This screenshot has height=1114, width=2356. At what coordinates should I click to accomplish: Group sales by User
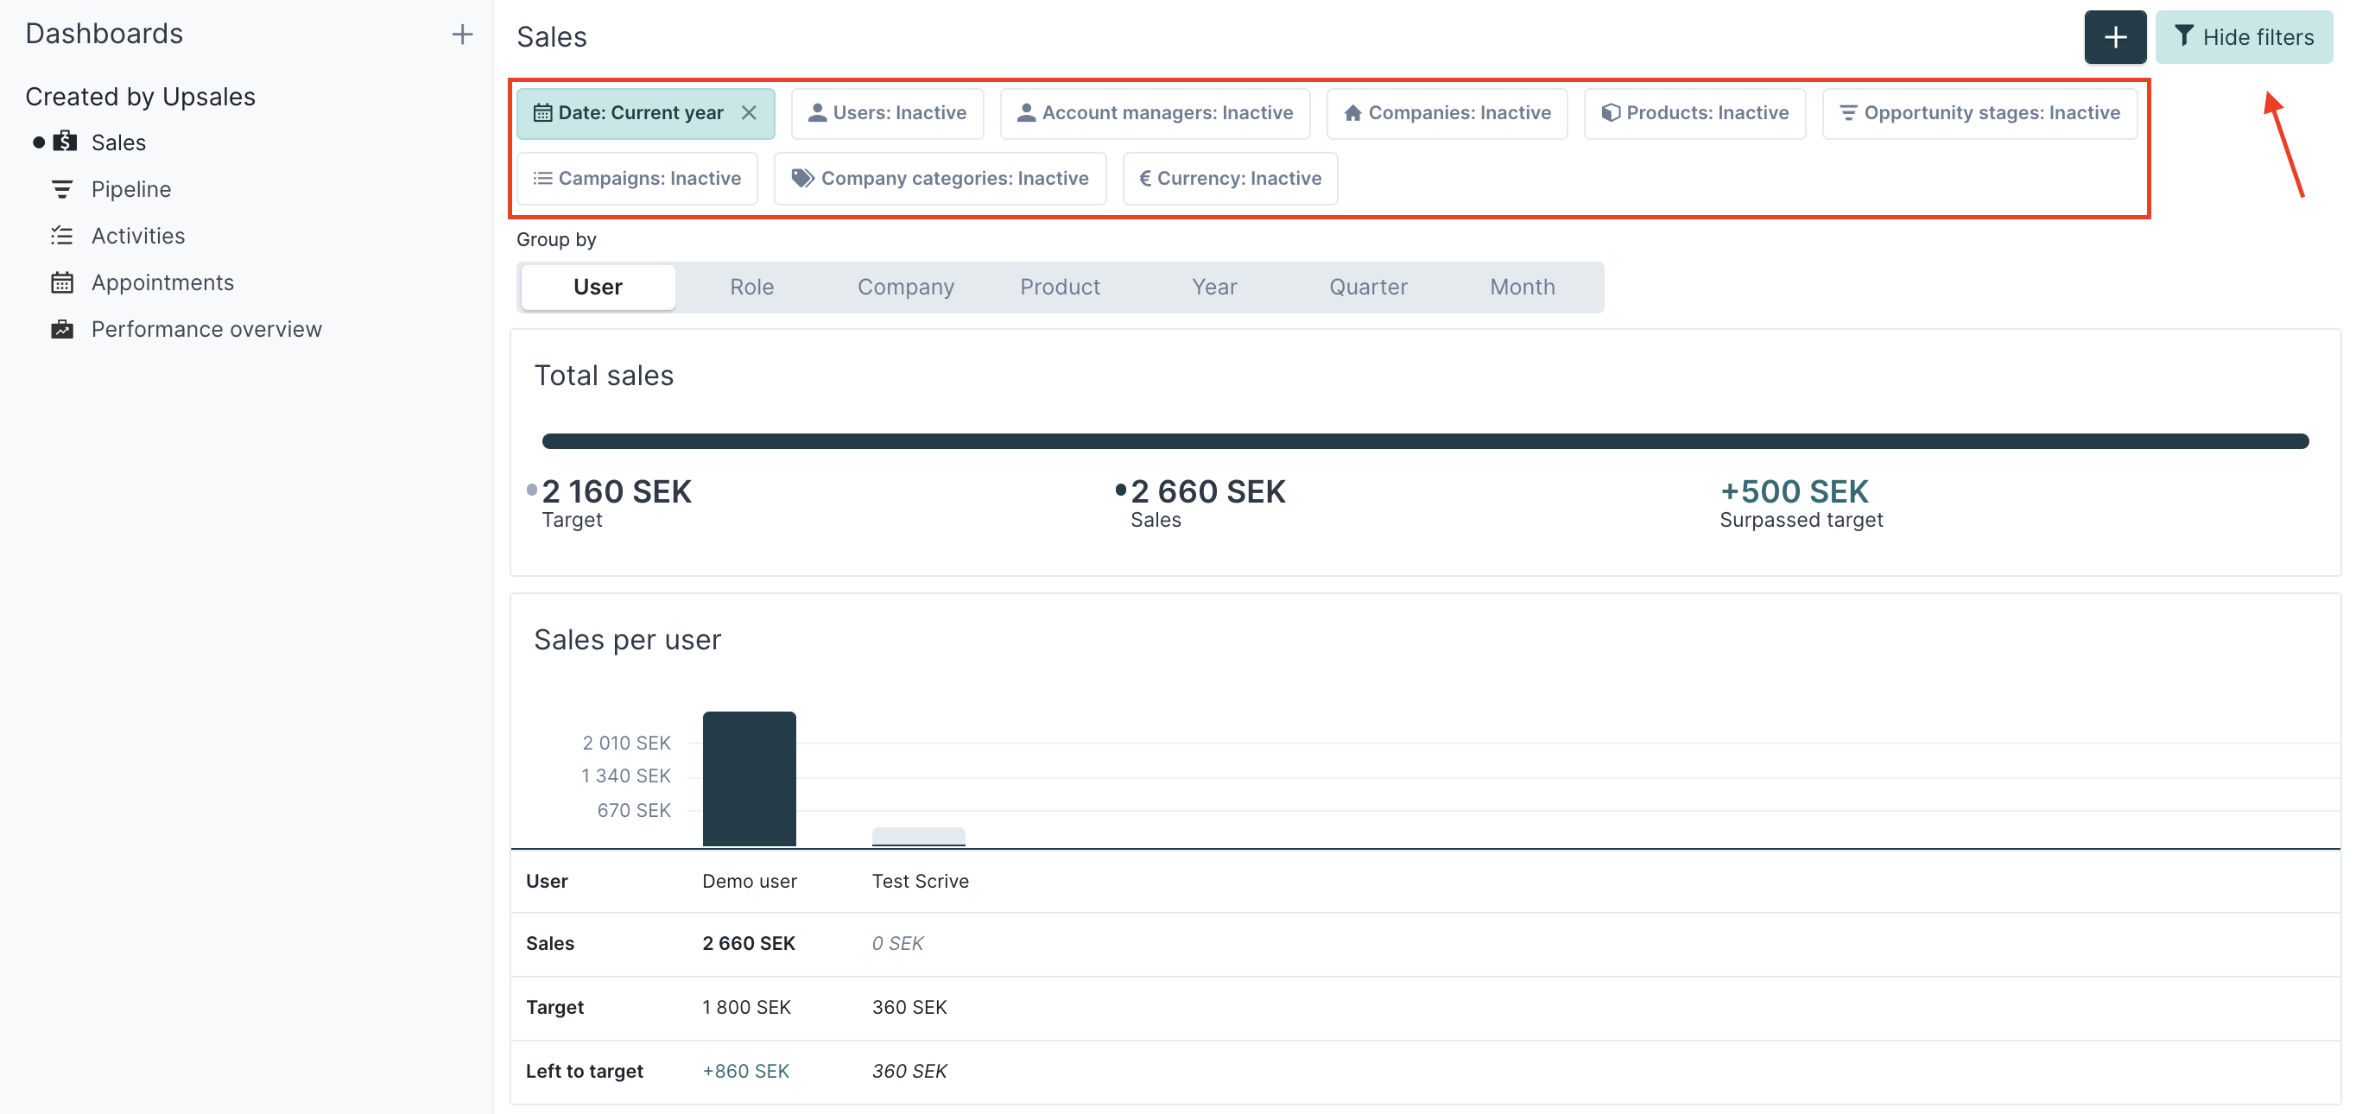[x=598, y=288]
